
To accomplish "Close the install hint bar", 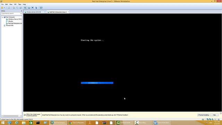I will coord(221,113).
